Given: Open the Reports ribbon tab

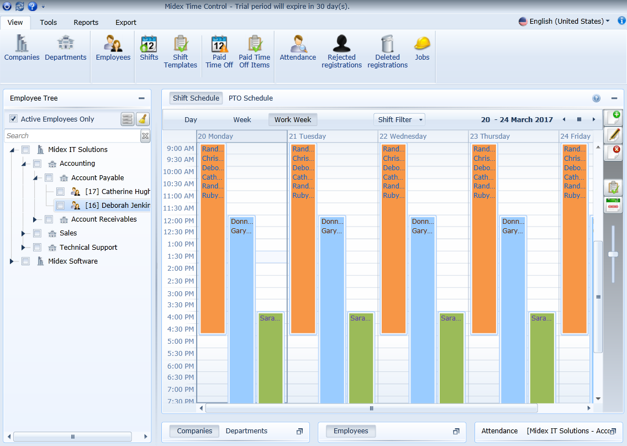Looking at the screenshot, I should tap(86, 23).
